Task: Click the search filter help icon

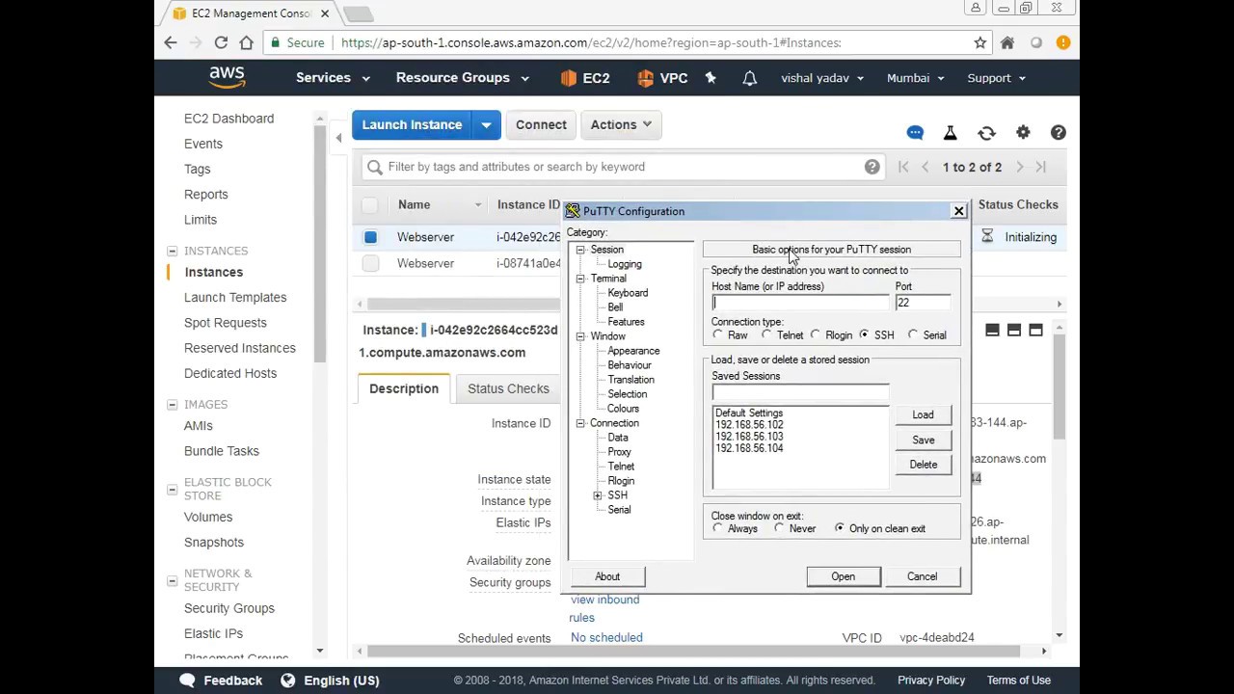Action: click(872, 167)
